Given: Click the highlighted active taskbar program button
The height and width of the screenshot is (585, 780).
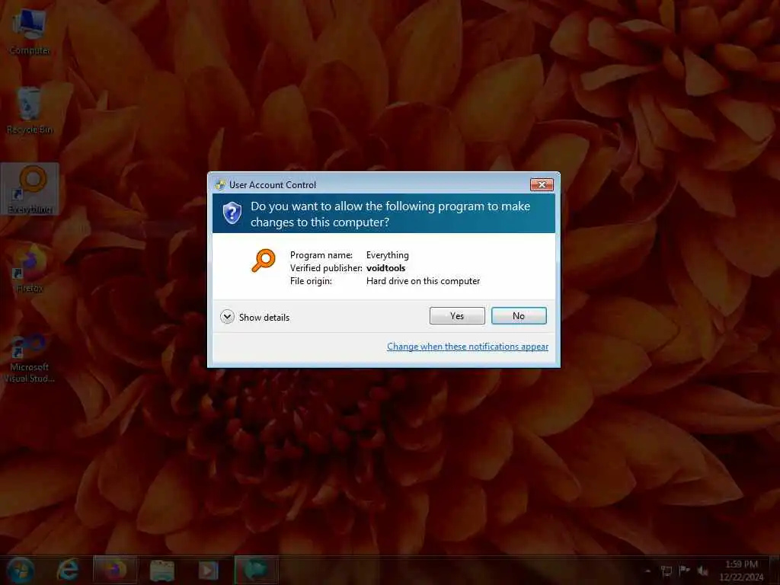Looking at the screenshot, I should point(256,570).
